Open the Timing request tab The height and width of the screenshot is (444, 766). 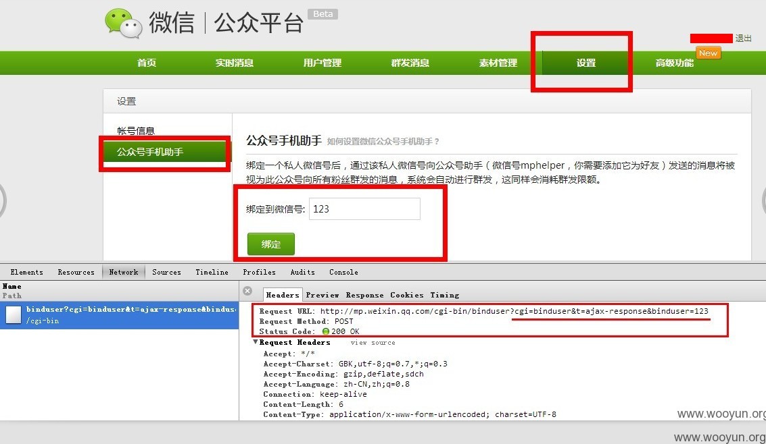tap(445, 295)
